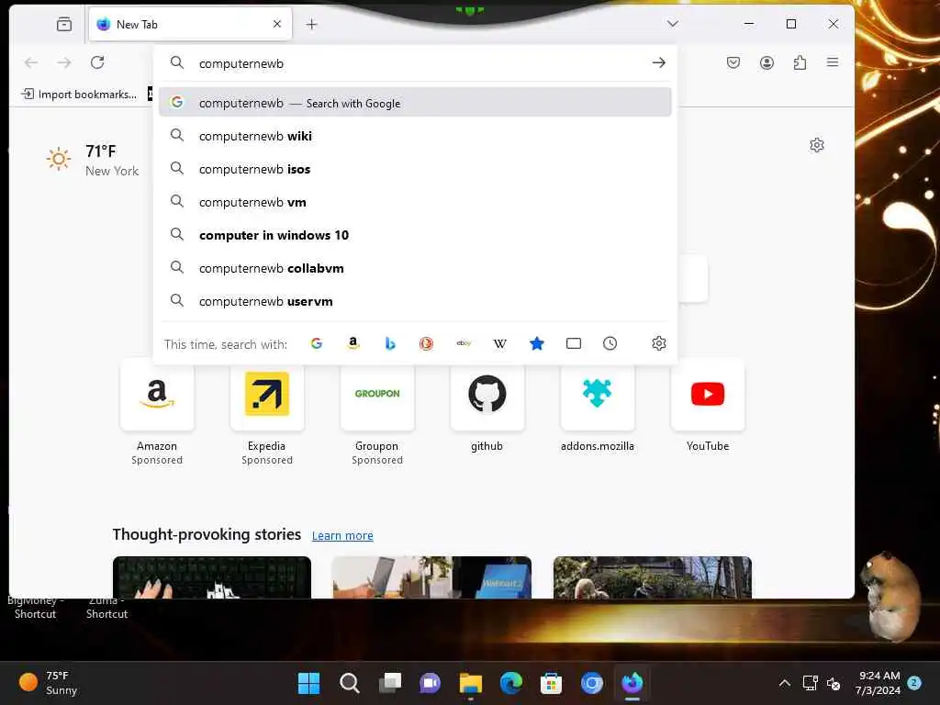Search history with the clock icon
The image size is (940, 705).
coord(610,343)
